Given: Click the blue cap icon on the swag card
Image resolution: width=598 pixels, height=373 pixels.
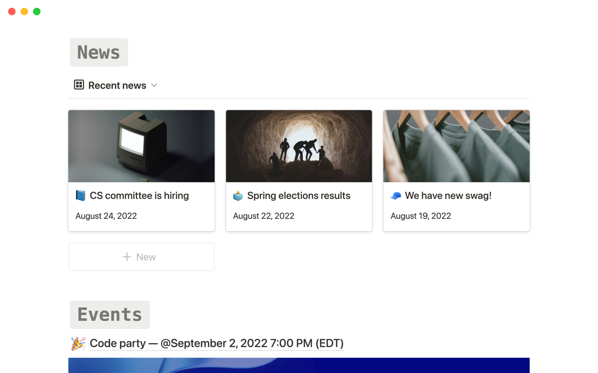Looking at the screenshot, I should tap(395, 196).
